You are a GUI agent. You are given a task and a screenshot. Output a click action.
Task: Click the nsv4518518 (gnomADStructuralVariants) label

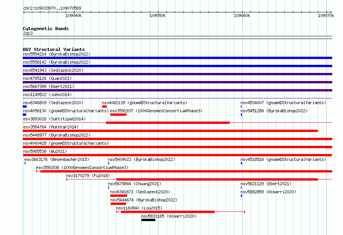coord(283,159)
